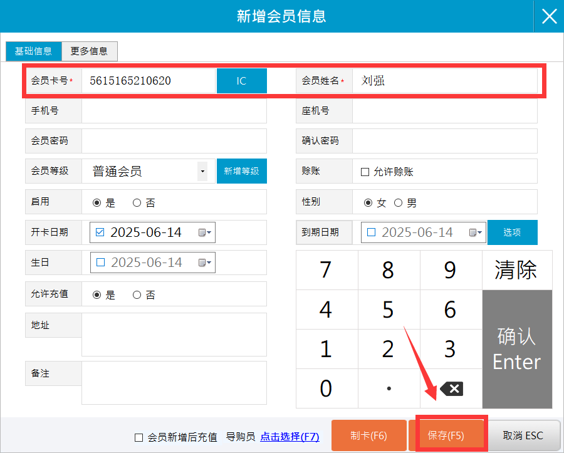The image size is (564, 453).
Task: Check the 会员新增后充值 option
Action: (139, 437)
